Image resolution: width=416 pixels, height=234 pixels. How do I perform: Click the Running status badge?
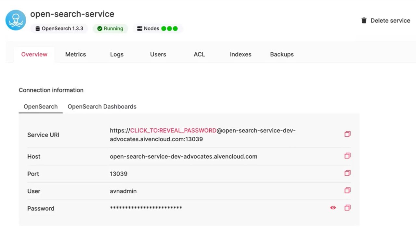tap(110, 29)
